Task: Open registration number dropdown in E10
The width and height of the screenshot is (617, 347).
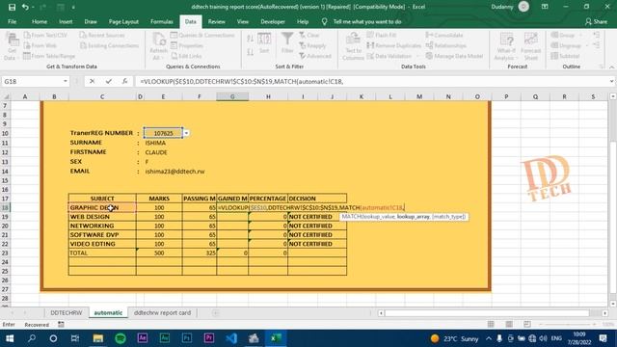Action: tap(186, 133)
